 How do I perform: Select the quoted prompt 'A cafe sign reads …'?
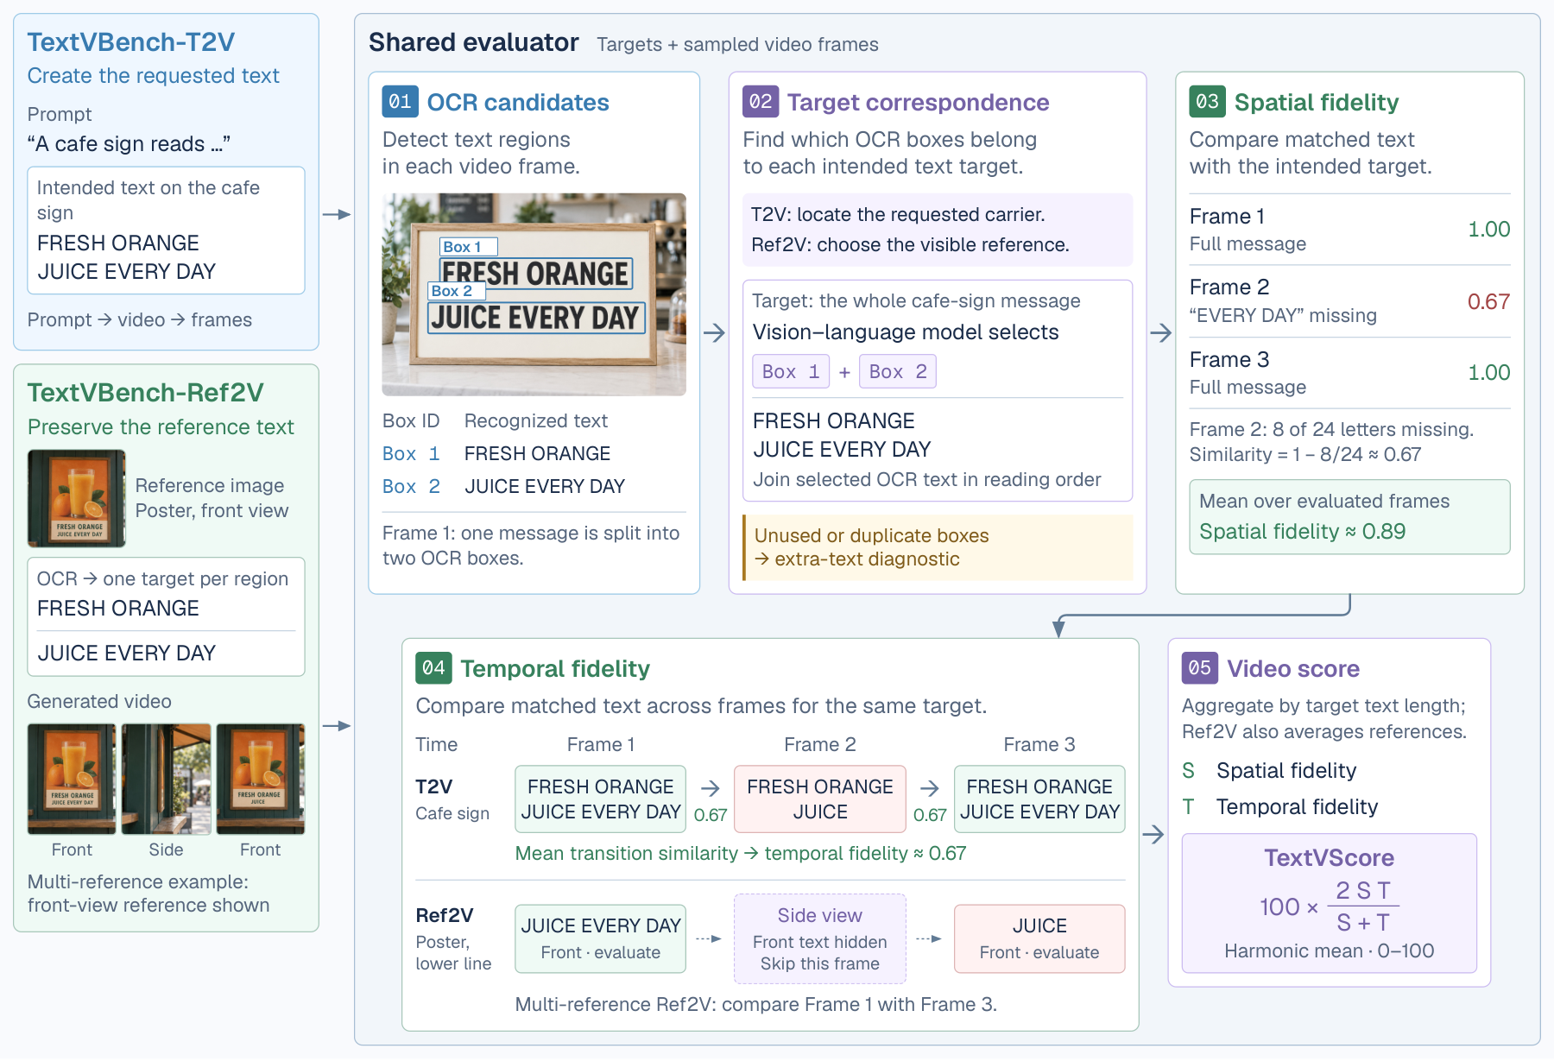[x=129, y=144]
